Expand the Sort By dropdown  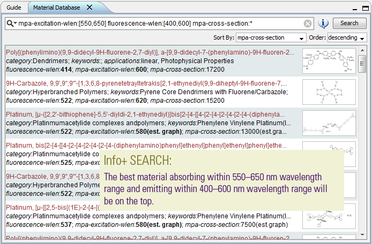coord(271,38)
